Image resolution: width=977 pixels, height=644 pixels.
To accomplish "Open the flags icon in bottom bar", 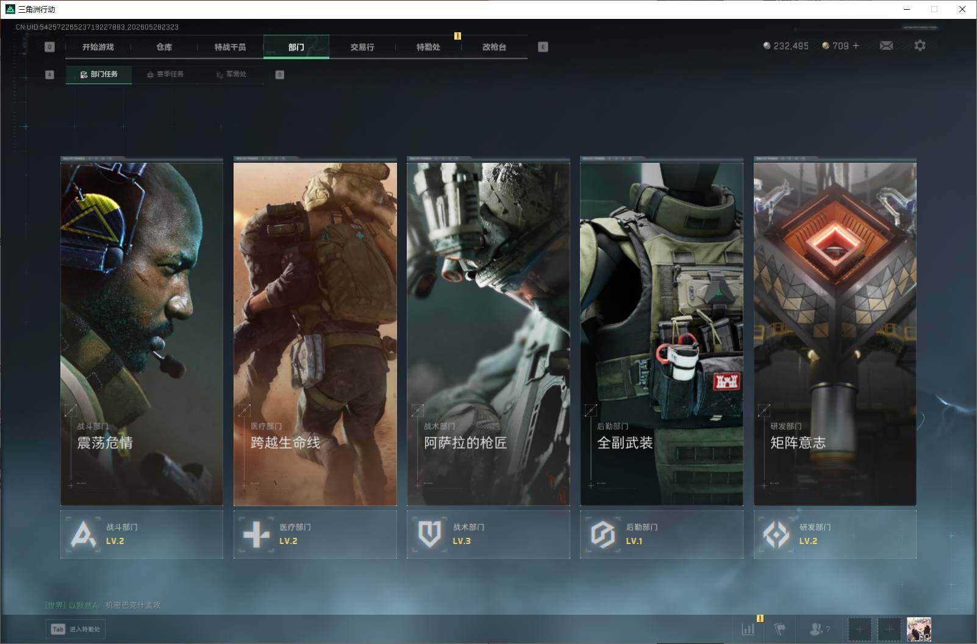I will tap(780, 629).
